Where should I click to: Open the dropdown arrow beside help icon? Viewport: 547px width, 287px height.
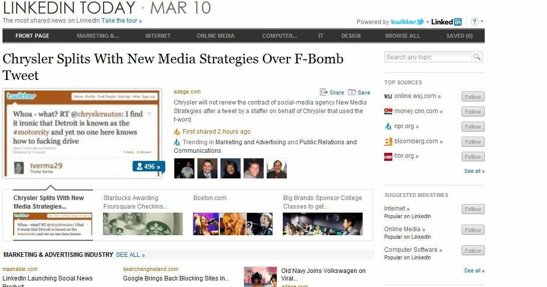point(482,22)
